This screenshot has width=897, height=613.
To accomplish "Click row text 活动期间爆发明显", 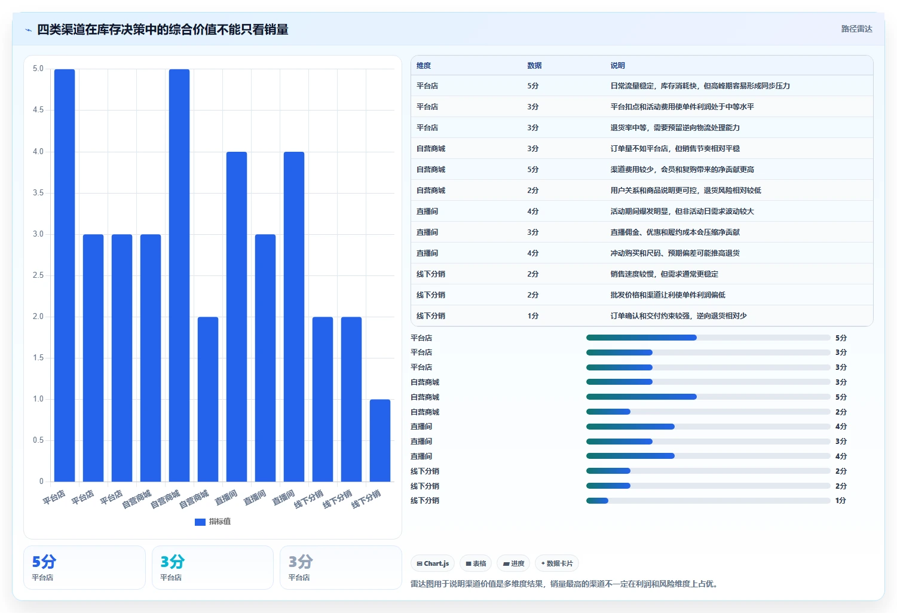I will pyautogui.click(x=639, y=212).
